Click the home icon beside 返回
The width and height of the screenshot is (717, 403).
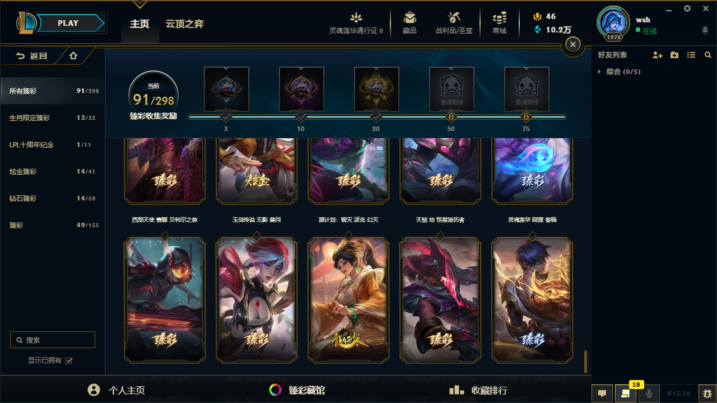pos(73,55)
